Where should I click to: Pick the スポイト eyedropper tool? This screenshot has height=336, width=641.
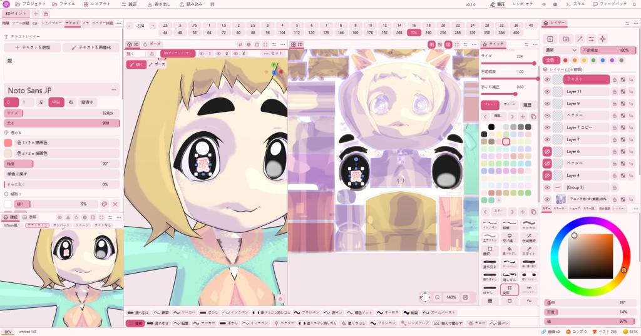[529, 250]
